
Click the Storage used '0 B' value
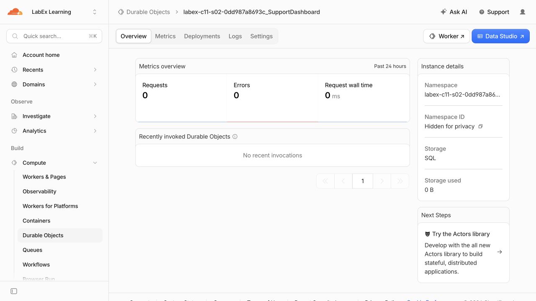429,190
